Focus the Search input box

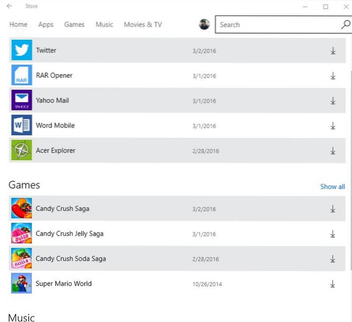pyautogui.click(x=277, y=24)
